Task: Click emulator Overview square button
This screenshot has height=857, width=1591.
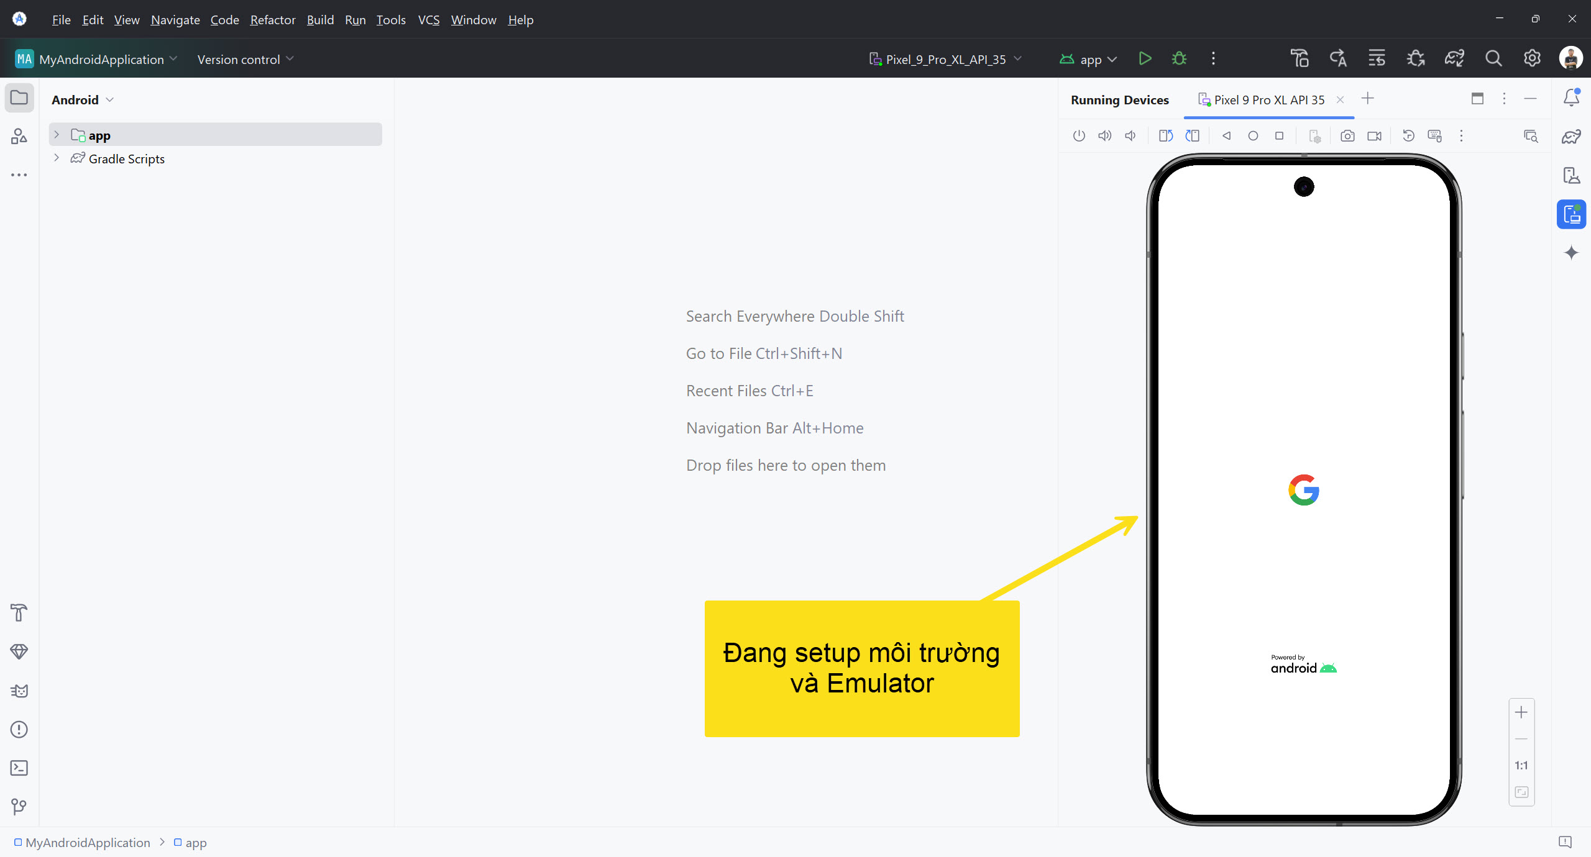Action: pyautogui.click(x=1279, y=135)
